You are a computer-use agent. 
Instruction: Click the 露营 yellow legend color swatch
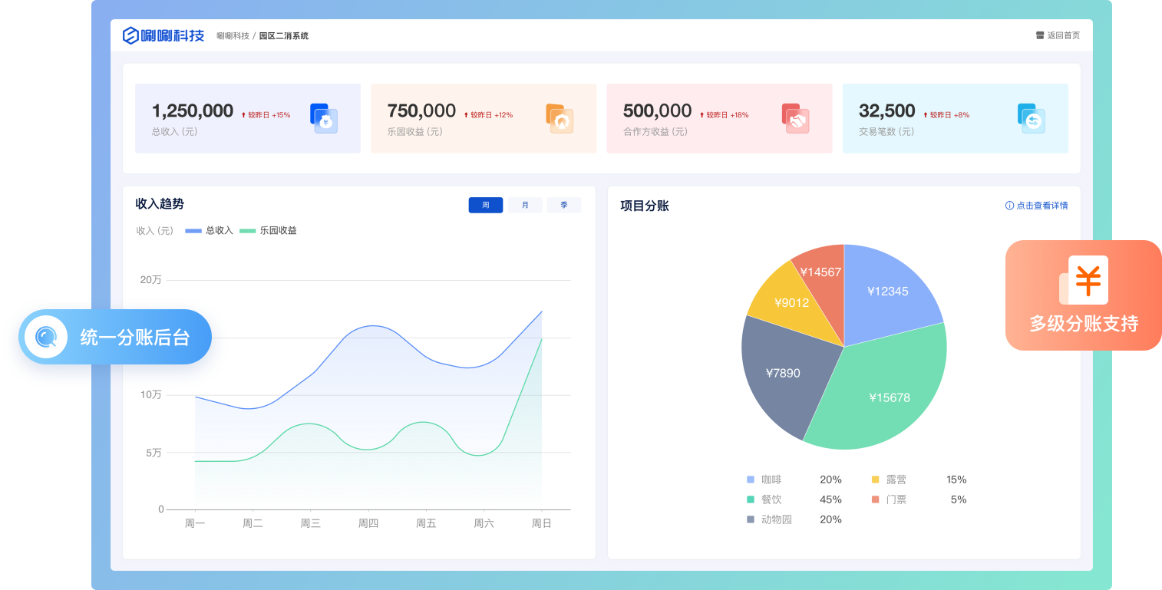(876, 480)
